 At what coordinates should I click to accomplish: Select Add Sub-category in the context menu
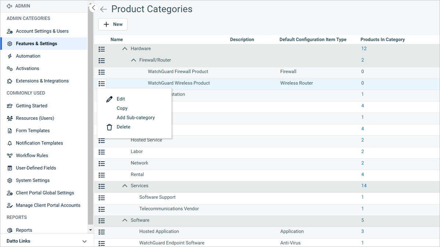135,117
